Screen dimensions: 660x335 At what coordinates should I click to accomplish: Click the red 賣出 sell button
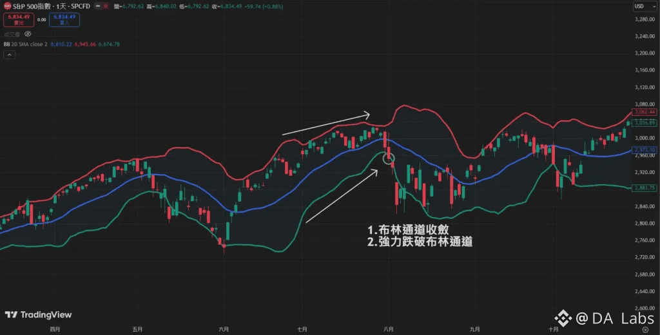click(x=19, y=20)
